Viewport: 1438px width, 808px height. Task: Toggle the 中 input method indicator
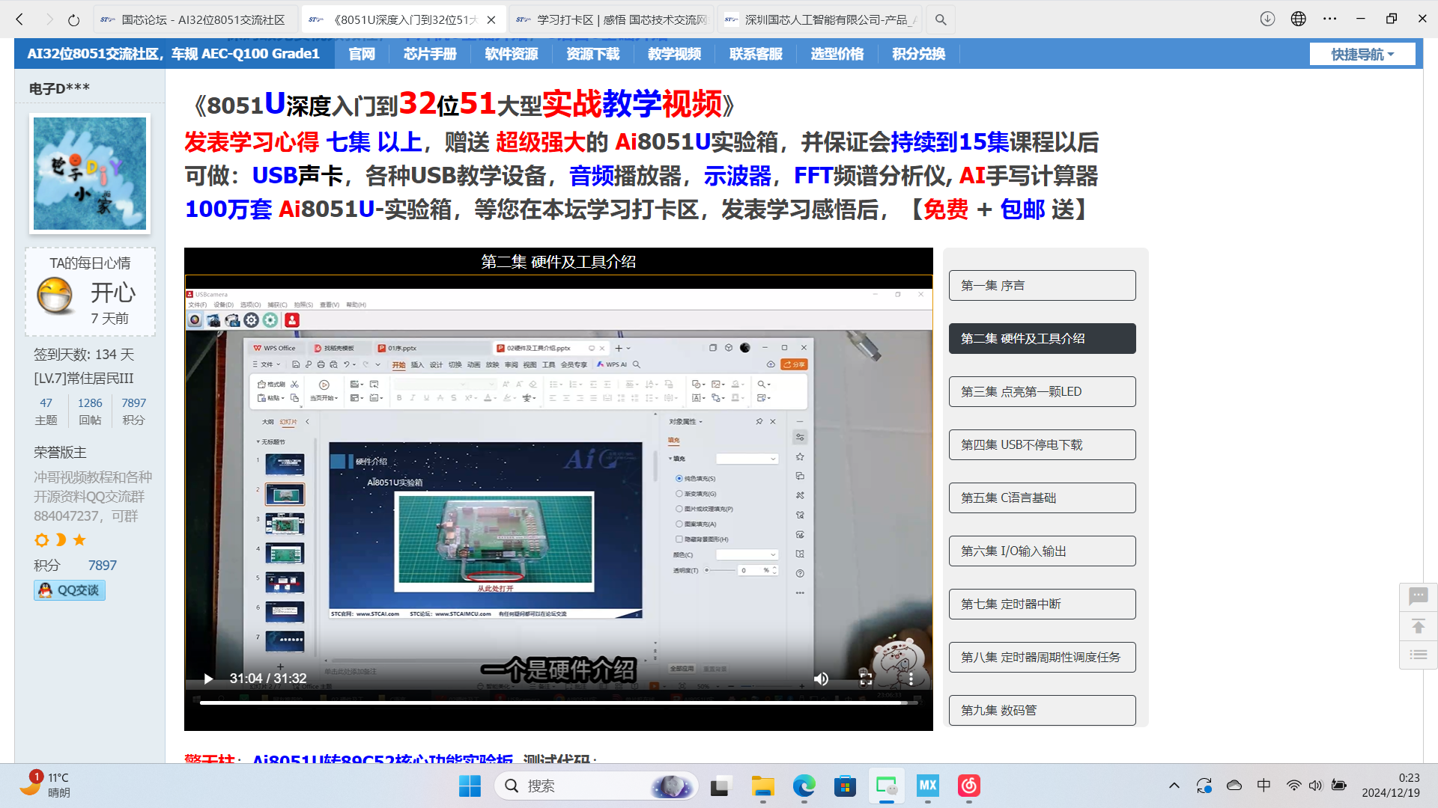point(1263,786)
